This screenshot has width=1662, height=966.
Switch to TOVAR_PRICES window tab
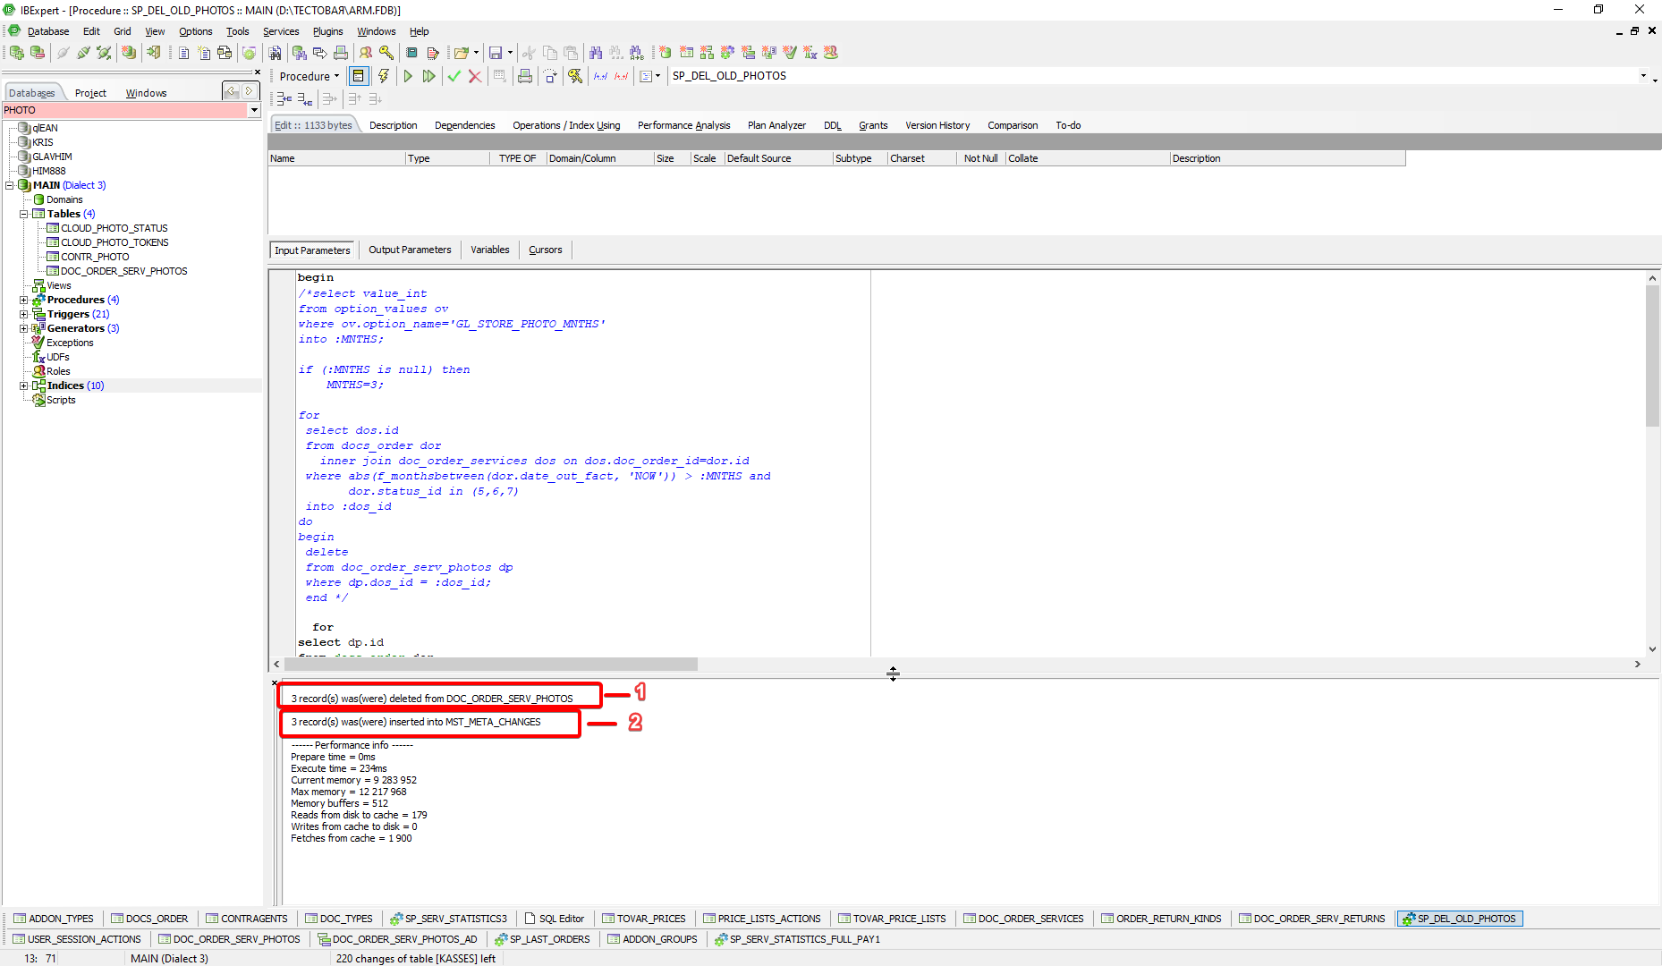644,919
